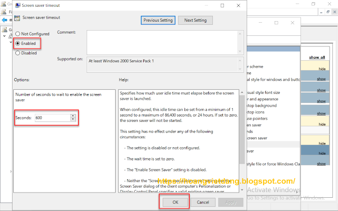This screenshot has width=338, height=211.
Task: Maximize the middle background window
Action: (x=276, y=23)
